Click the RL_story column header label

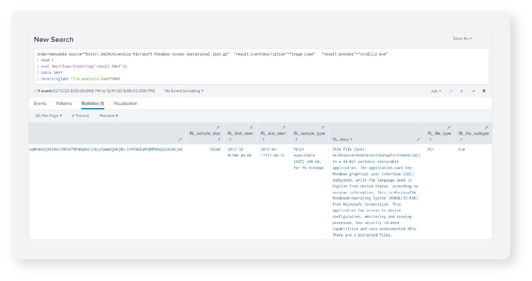coord(340,140)
